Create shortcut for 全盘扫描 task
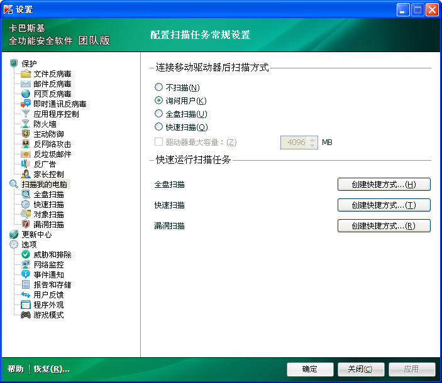The image size is (442, 383). [x=384, y=185]
